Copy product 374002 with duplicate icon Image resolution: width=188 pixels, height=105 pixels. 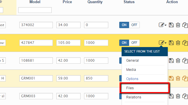[185, 25]
